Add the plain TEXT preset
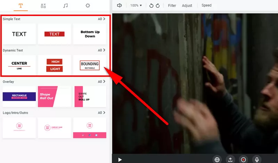 19,34
